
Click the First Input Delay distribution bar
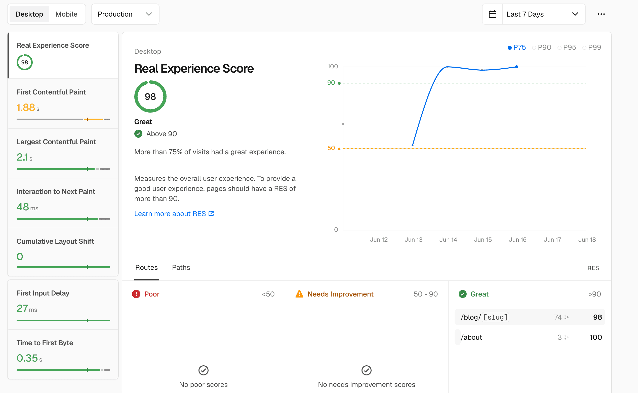63,320
